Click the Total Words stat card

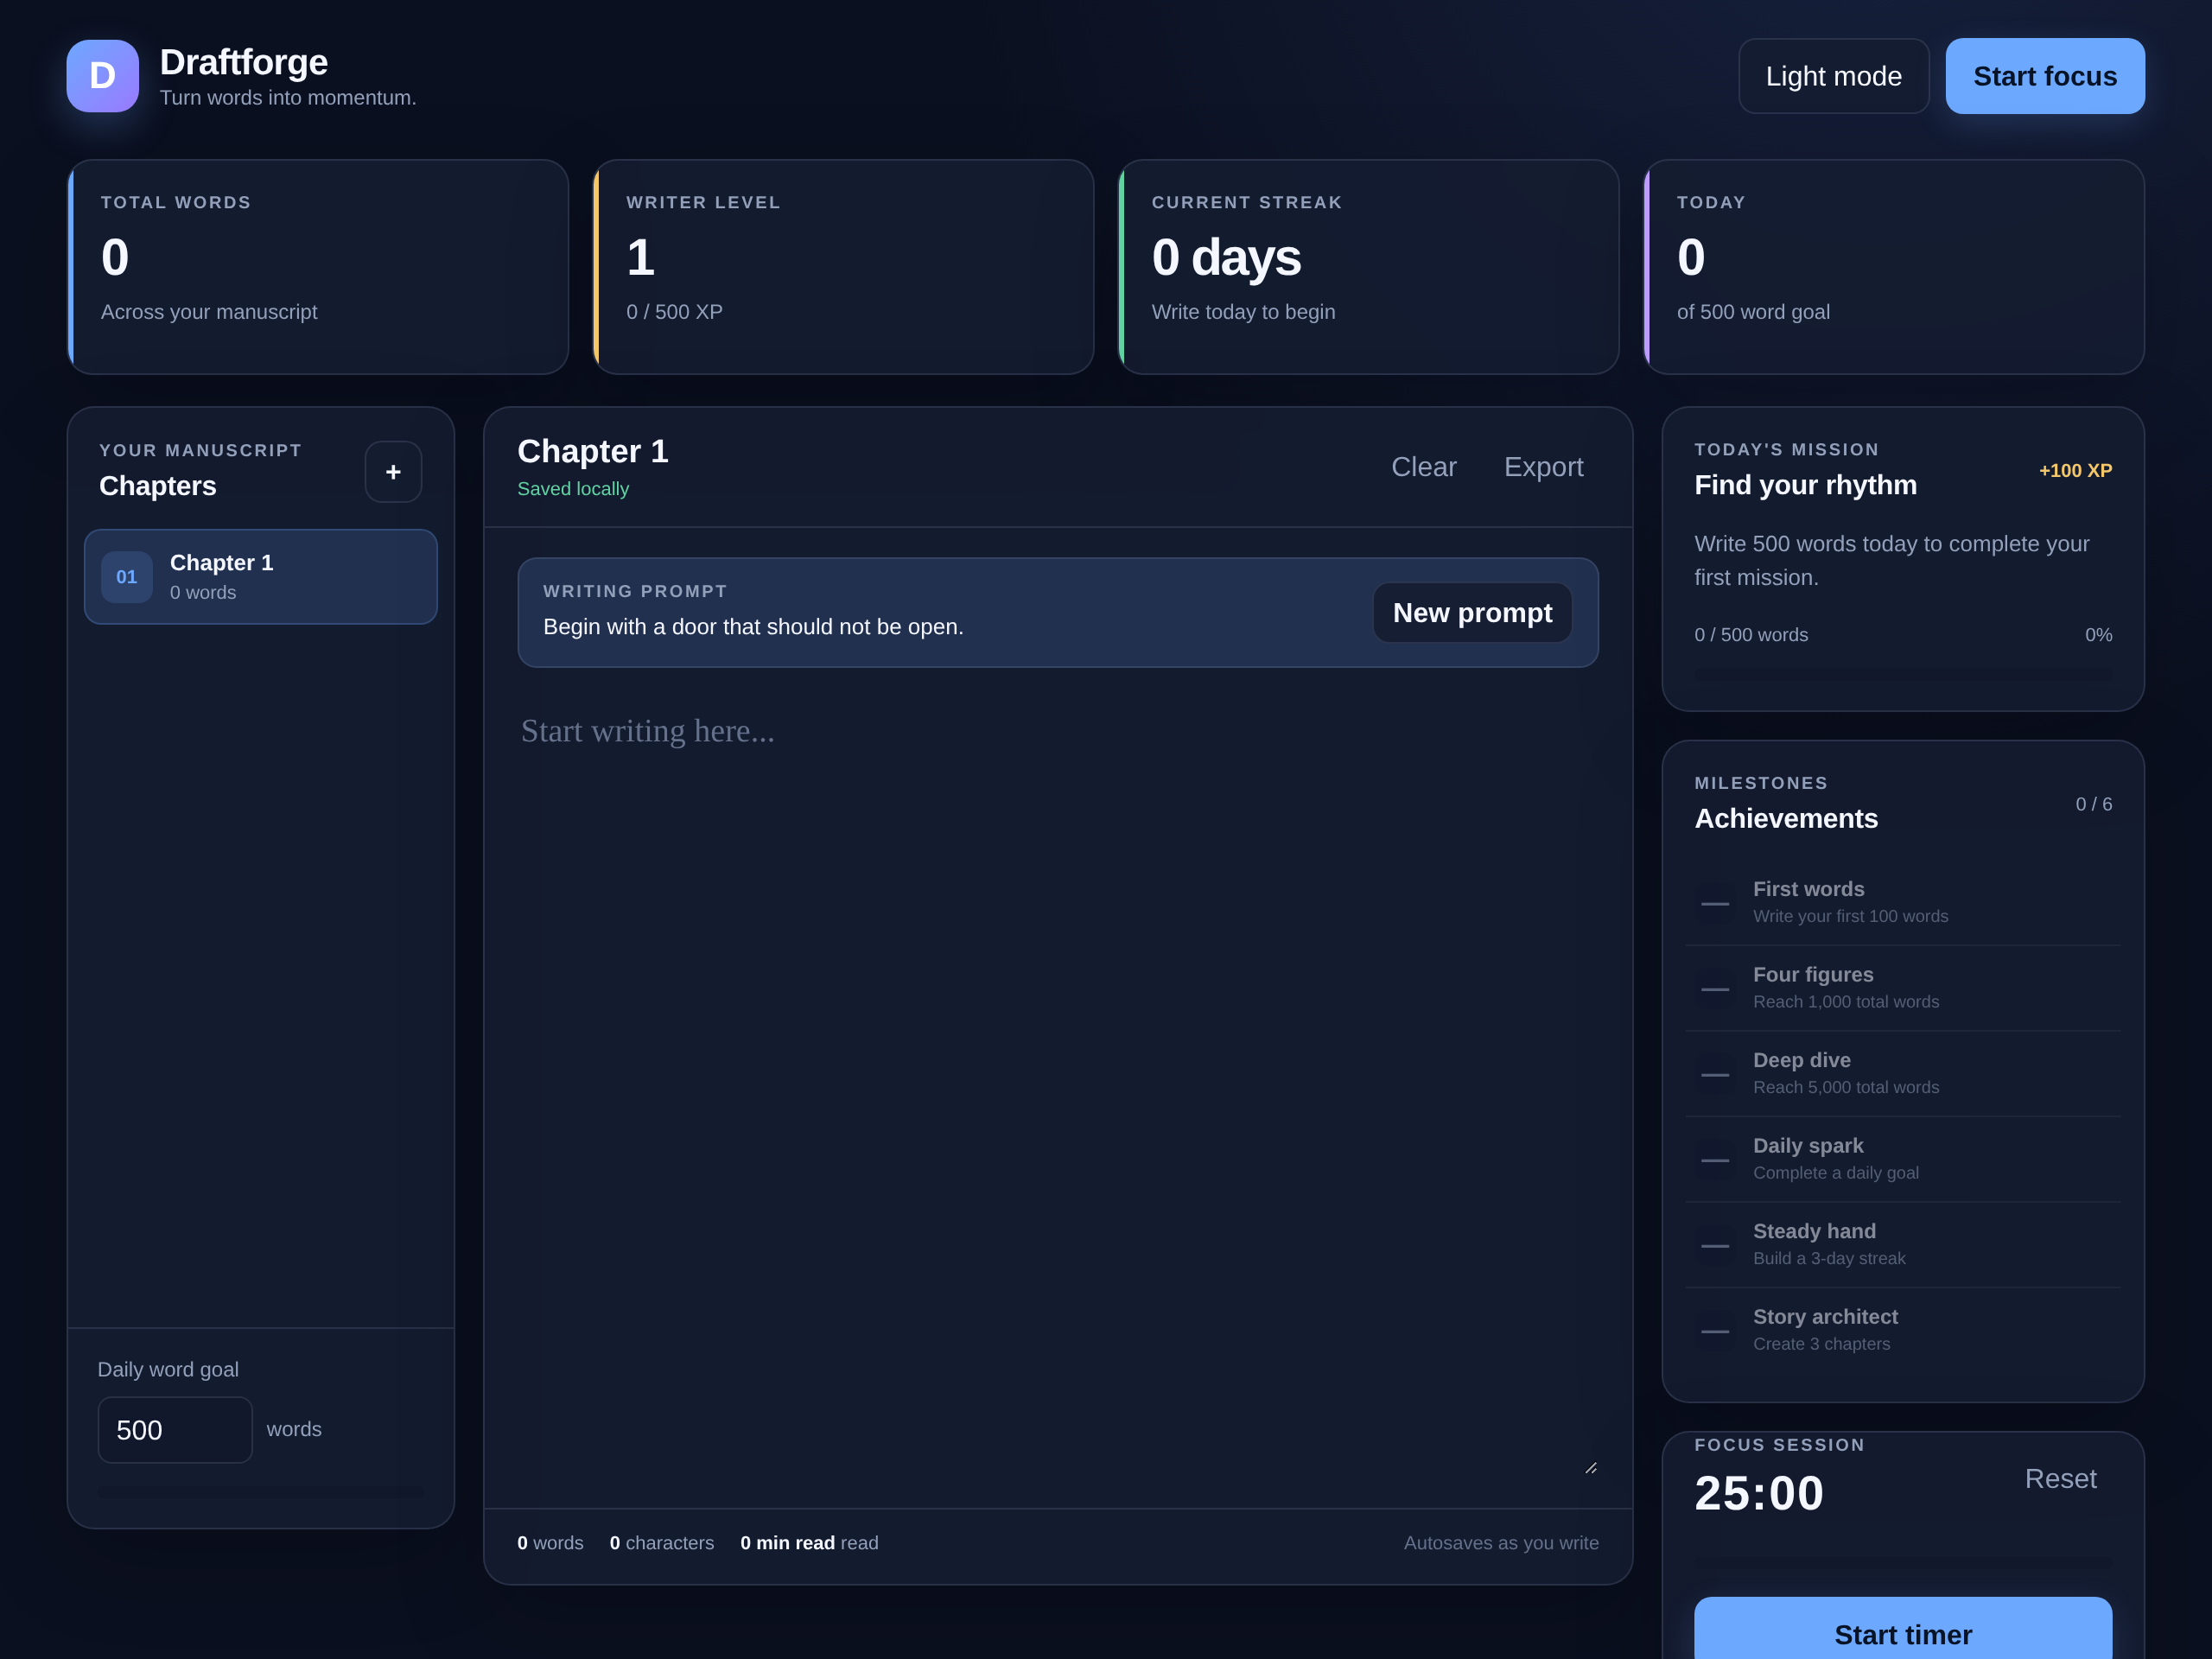pos(318,267)
